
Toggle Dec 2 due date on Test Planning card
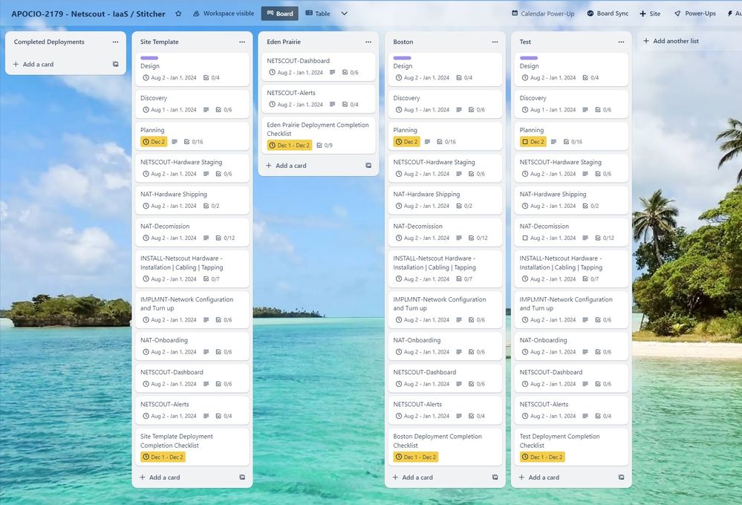[x=533, y=142]
